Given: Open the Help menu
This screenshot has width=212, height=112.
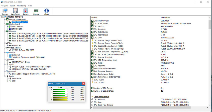Looking at the screenshot, I should pyautogui.click(x=30, y=6).
